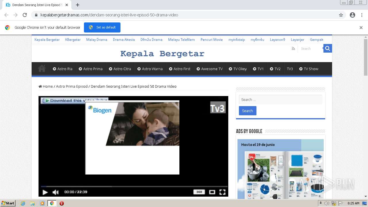Change video quality with 360 button
Image resolution: width=368 pixels, height=207 pixels.
coord(199,192)
